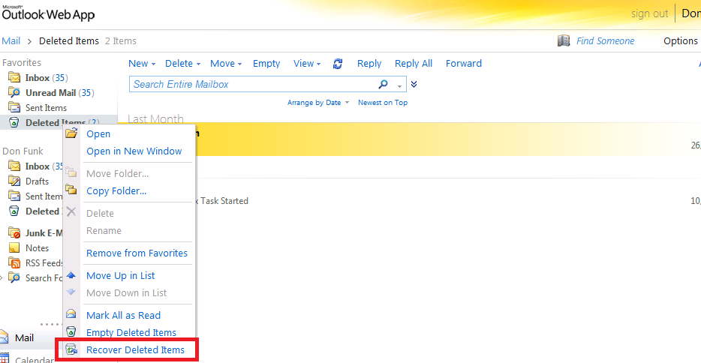Open the View dropdown menu
701x363 pixels.
pyautogui.click(x=307, y=64)
